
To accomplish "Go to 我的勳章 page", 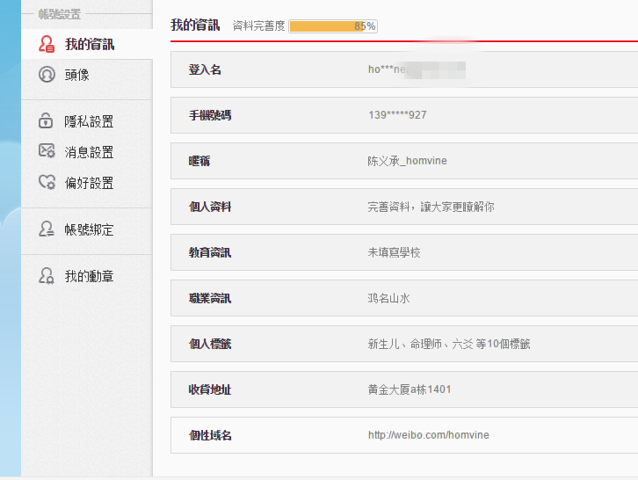I will [89, 277].
